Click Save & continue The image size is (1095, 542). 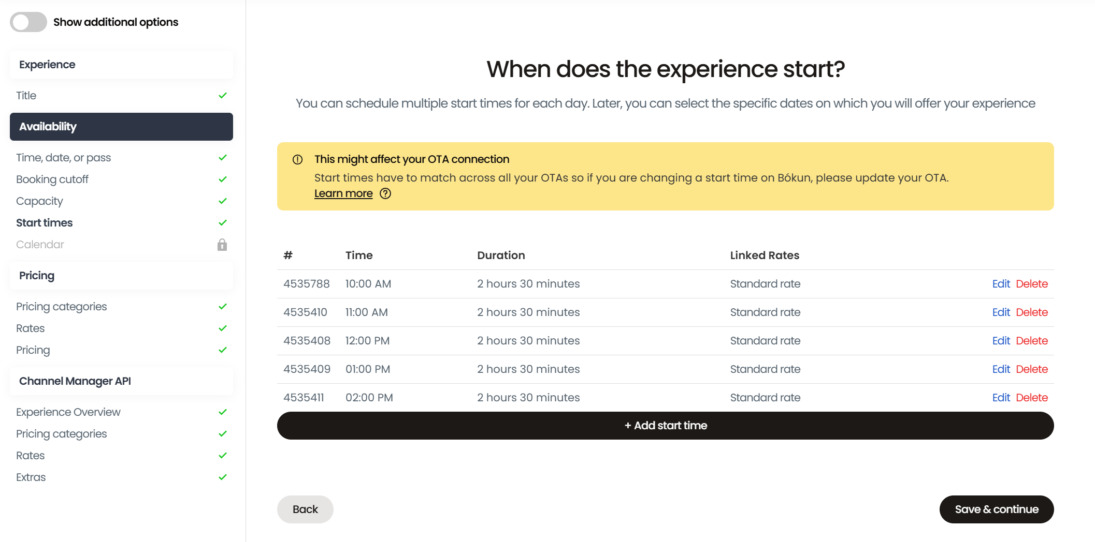996,509
